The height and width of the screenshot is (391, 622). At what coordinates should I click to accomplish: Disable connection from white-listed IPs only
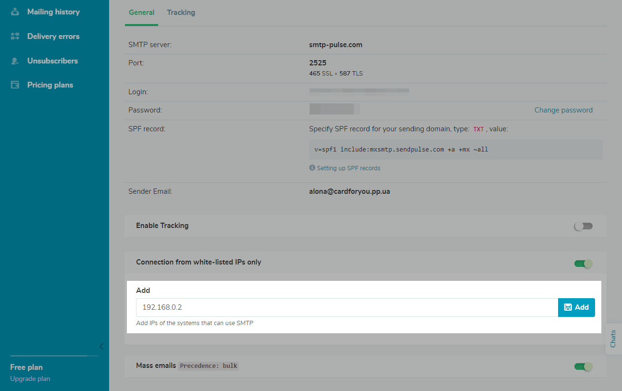584,263
